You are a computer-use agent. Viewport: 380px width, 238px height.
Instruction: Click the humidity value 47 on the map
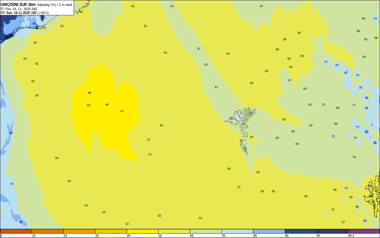tap(122, 111)
